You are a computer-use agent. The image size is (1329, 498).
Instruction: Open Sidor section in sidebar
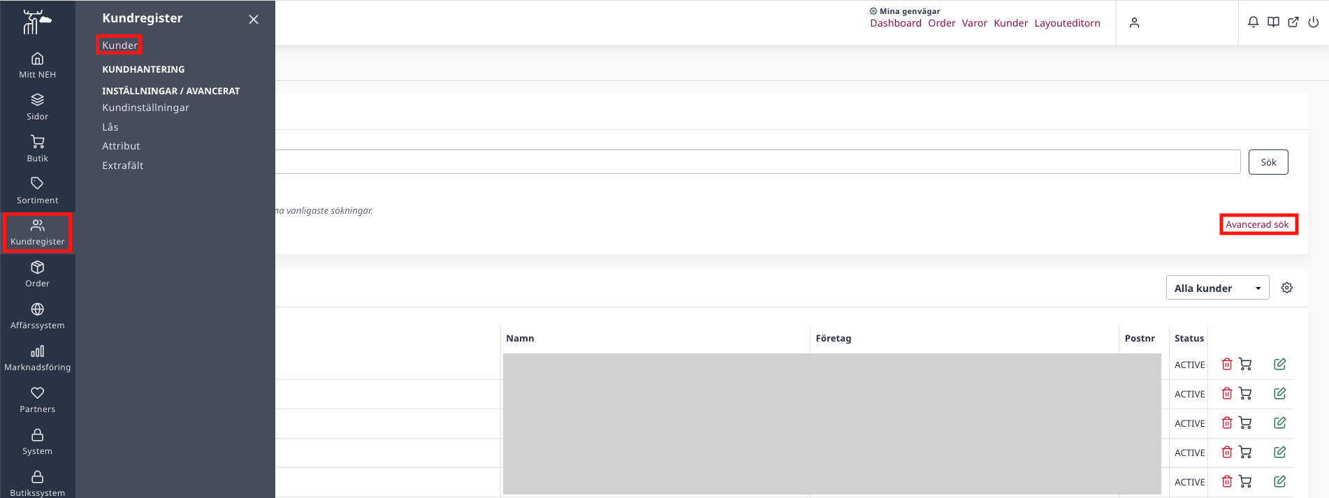38,107
